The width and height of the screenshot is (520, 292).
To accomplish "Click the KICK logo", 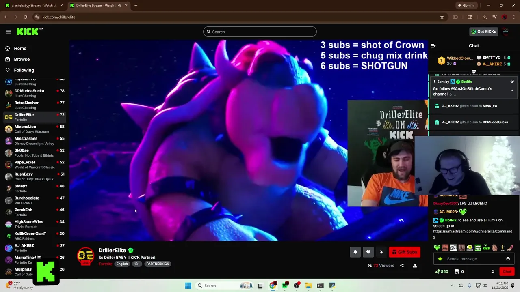I will pos(30,32).
